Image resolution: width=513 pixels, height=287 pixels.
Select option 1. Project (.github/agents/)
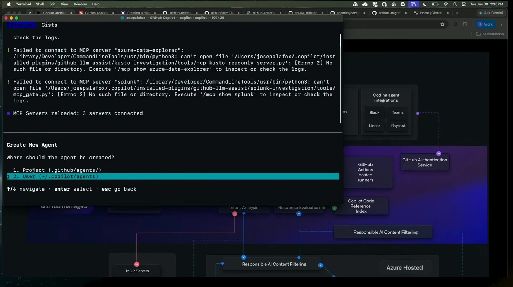(173, 170)
